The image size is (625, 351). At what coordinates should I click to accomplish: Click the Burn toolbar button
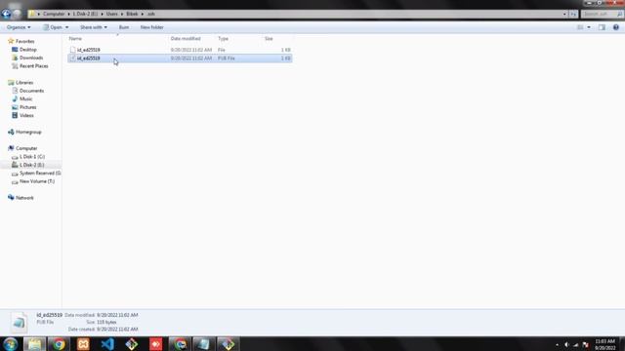tap(124, 27)
